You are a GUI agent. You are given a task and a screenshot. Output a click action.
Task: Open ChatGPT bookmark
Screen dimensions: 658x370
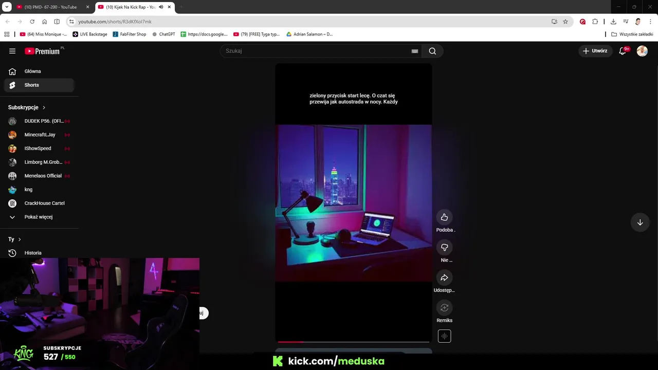pos(164,34)
